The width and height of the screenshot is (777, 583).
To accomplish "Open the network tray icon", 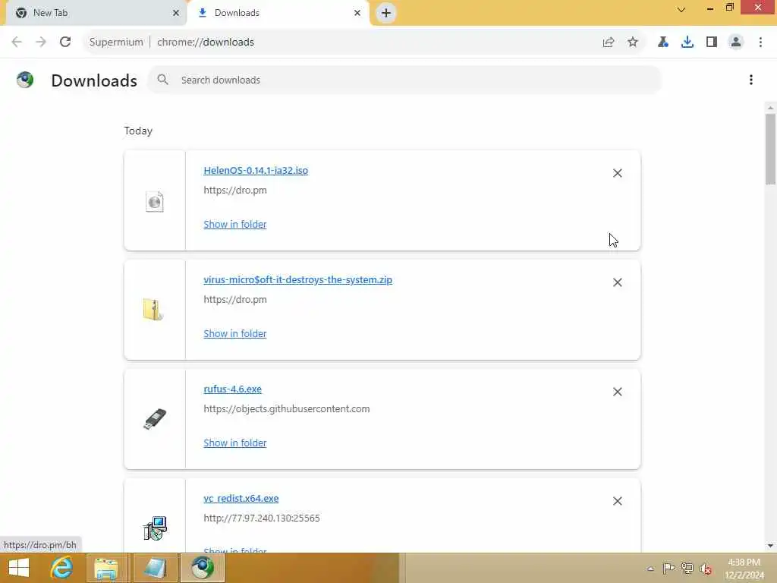I will (x=687, y=568).
